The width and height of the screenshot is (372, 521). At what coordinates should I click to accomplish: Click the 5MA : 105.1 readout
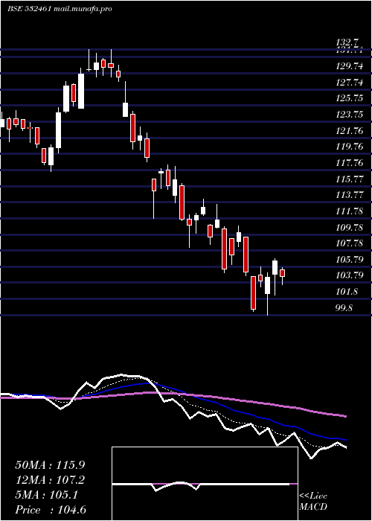(x=46, y=495)
